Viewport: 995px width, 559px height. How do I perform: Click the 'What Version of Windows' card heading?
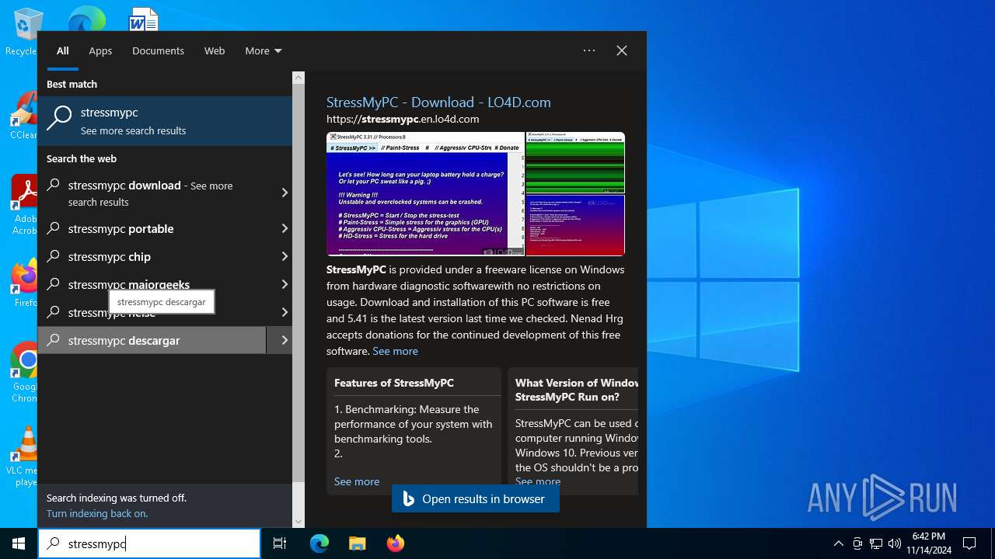[x=577, y=390]
